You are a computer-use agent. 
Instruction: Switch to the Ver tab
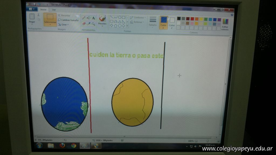point(54,9)
